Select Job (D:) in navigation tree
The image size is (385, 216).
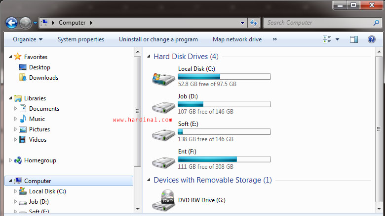point(39,202)
